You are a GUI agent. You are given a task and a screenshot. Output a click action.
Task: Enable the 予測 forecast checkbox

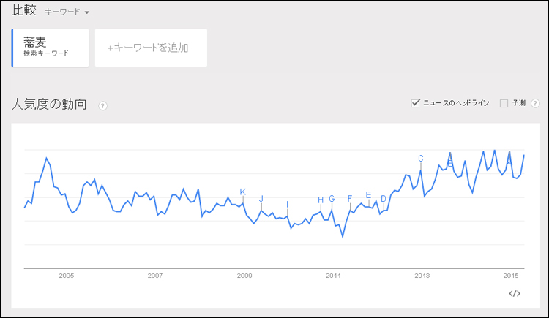504,103
